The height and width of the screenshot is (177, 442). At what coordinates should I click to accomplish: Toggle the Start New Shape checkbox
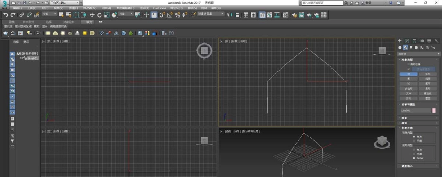click(408, 69)
